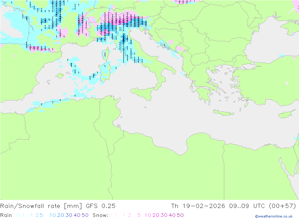
Task: Select the snow legend 5 value in magenta
Action: pyautogui.click(x=139, y=215)
